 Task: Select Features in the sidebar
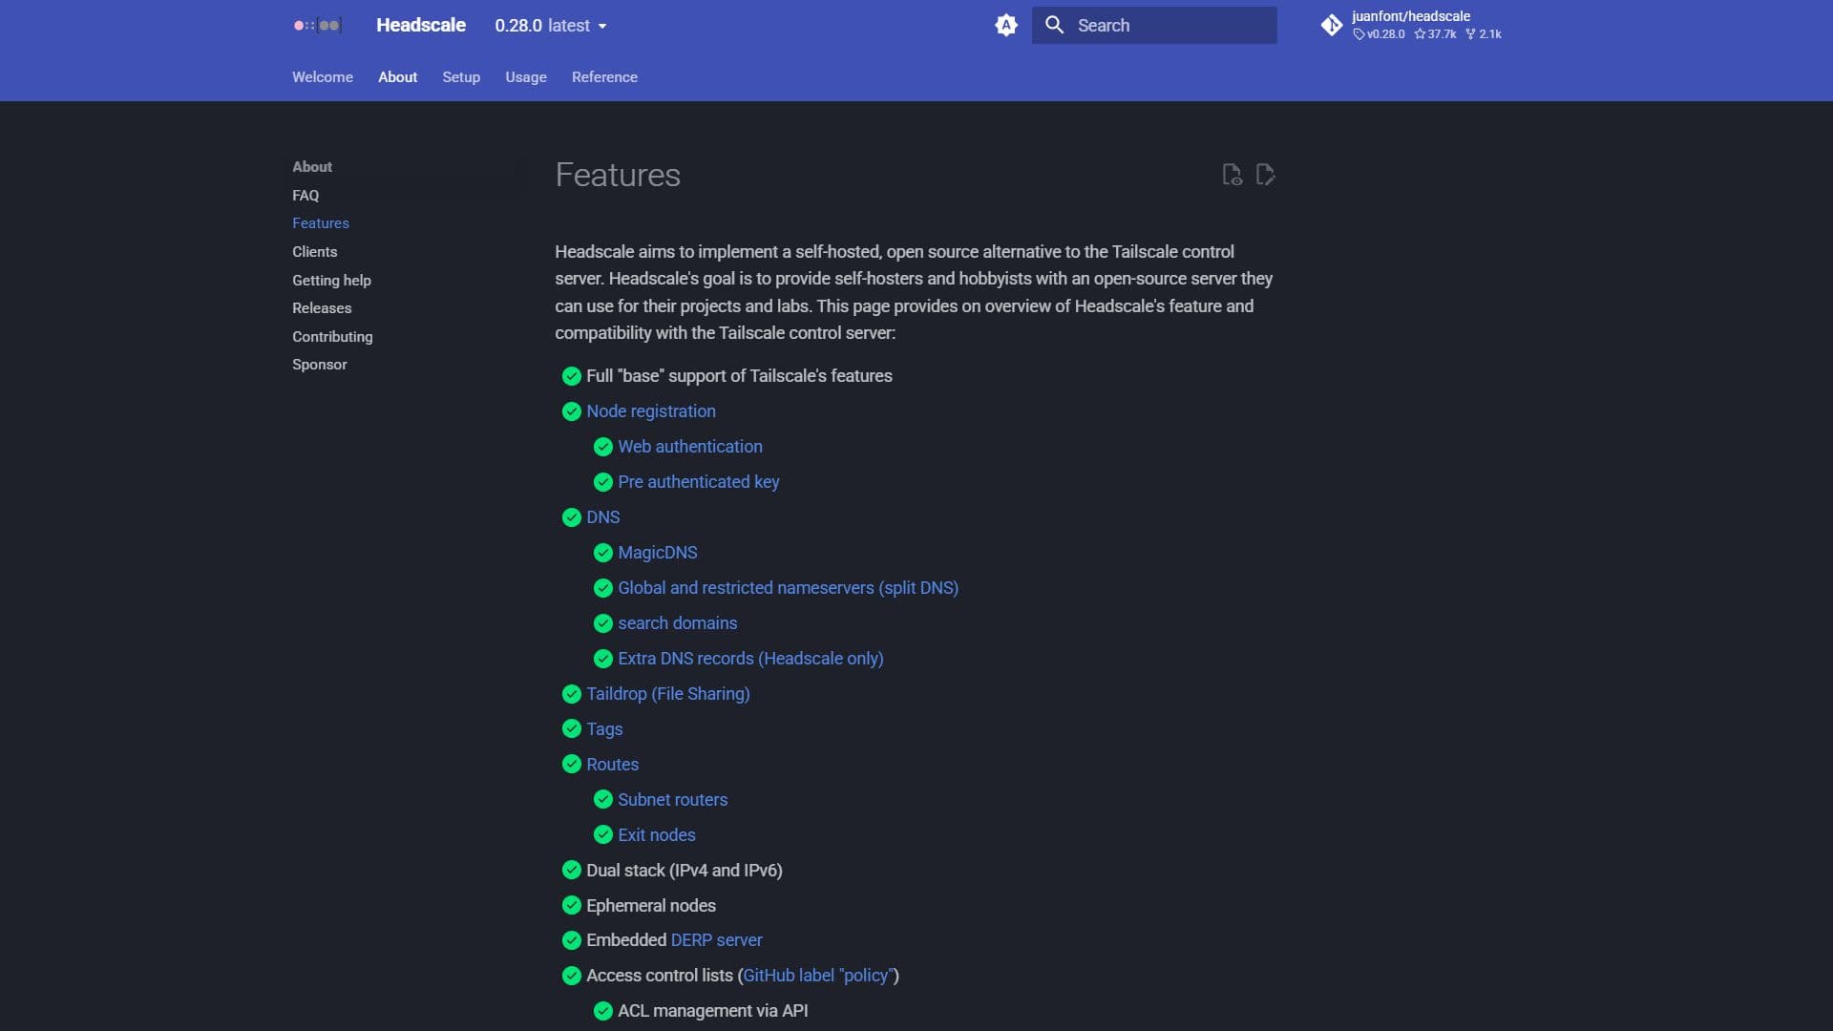coord(321,223)
